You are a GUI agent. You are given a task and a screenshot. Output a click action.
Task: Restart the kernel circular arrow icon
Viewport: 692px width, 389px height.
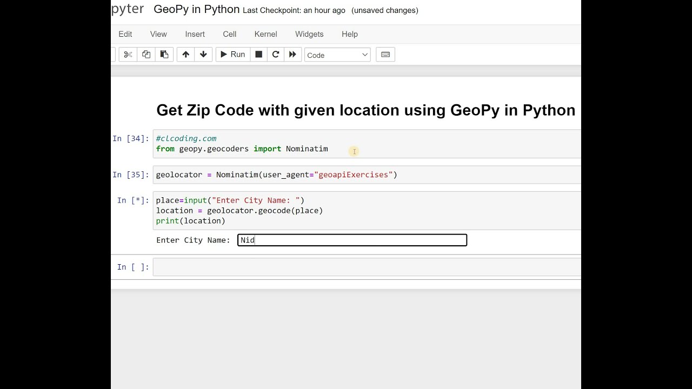coord(276,55)
